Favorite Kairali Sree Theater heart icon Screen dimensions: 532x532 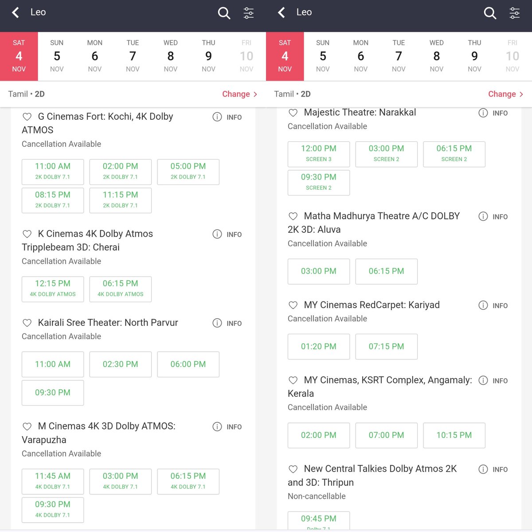point(27,323)
